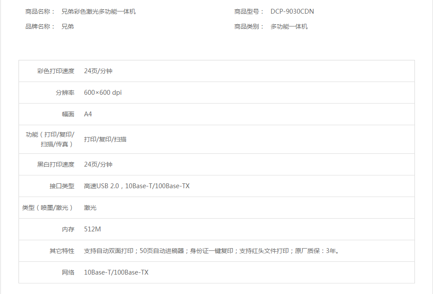Select the network value 10Base-T/100Base-TX
Image resolution: width=433 pixels, height=294 pixels.
click(x=116, y=272)
